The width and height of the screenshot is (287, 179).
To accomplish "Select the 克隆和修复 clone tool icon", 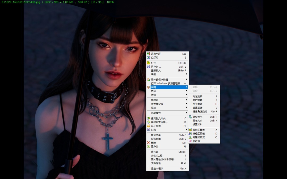I will pyautogui.click(x=190, y=137).
